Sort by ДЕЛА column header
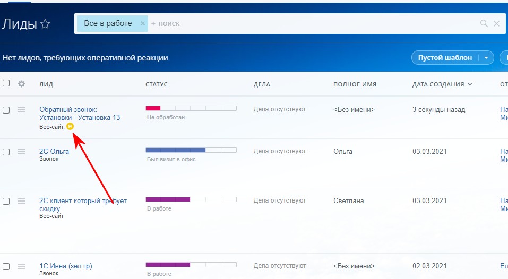Viewport: 508px width, 279px height. 262,84
